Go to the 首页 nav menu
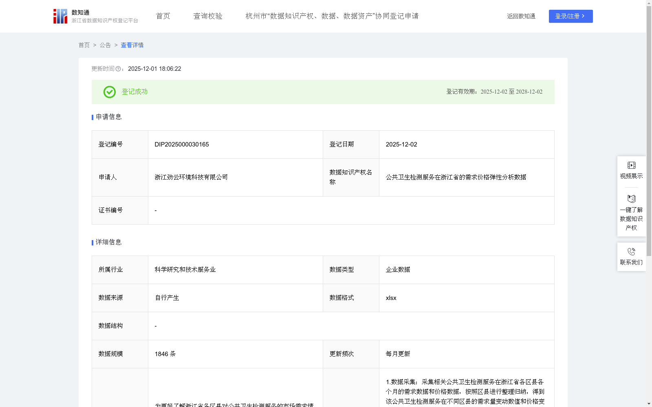The height and width of the screenshot is (407, 652). 163,16
